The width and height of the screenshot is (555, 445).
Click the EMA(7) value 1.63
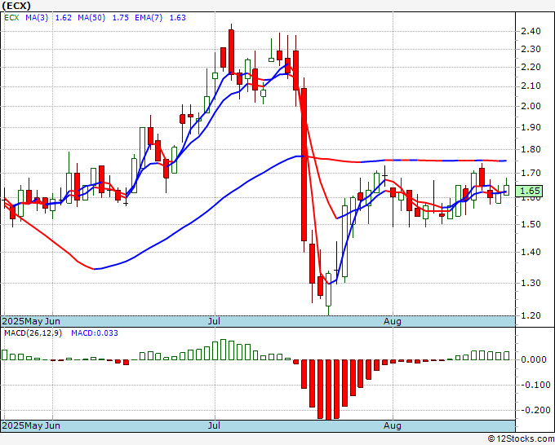[x=177, y=18]
